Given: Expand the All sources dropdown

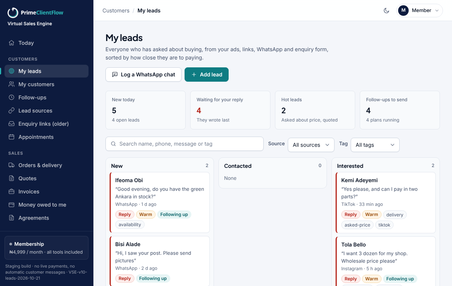Looking at the screenshot, I should coord(311,145).
